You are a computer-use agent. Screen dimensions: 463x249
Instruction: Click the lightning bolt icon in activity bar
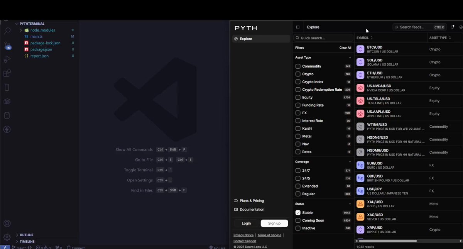click(7, 129)
